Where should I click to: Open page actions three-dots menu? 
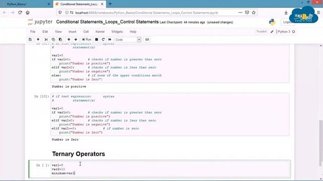(x=240, y=13)
